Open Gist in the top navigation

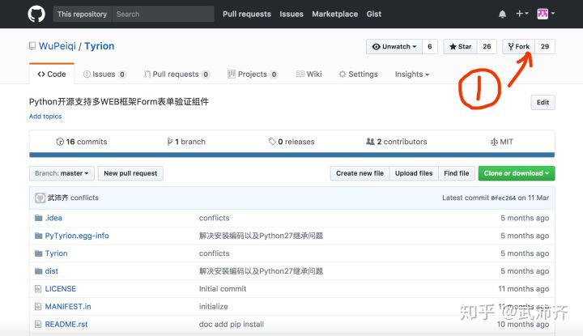pyautogui.click(x=374, y=14)
